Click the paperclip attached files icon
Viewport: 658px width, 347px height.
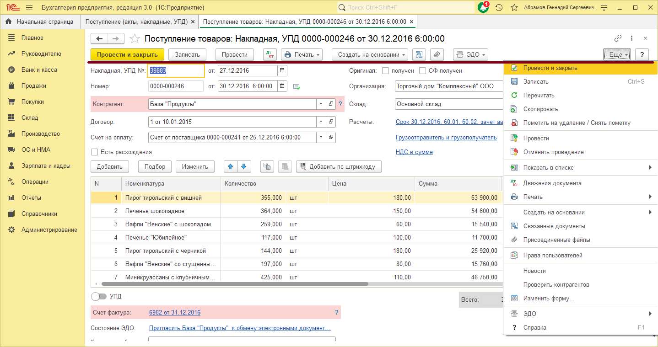click(437, 54)
